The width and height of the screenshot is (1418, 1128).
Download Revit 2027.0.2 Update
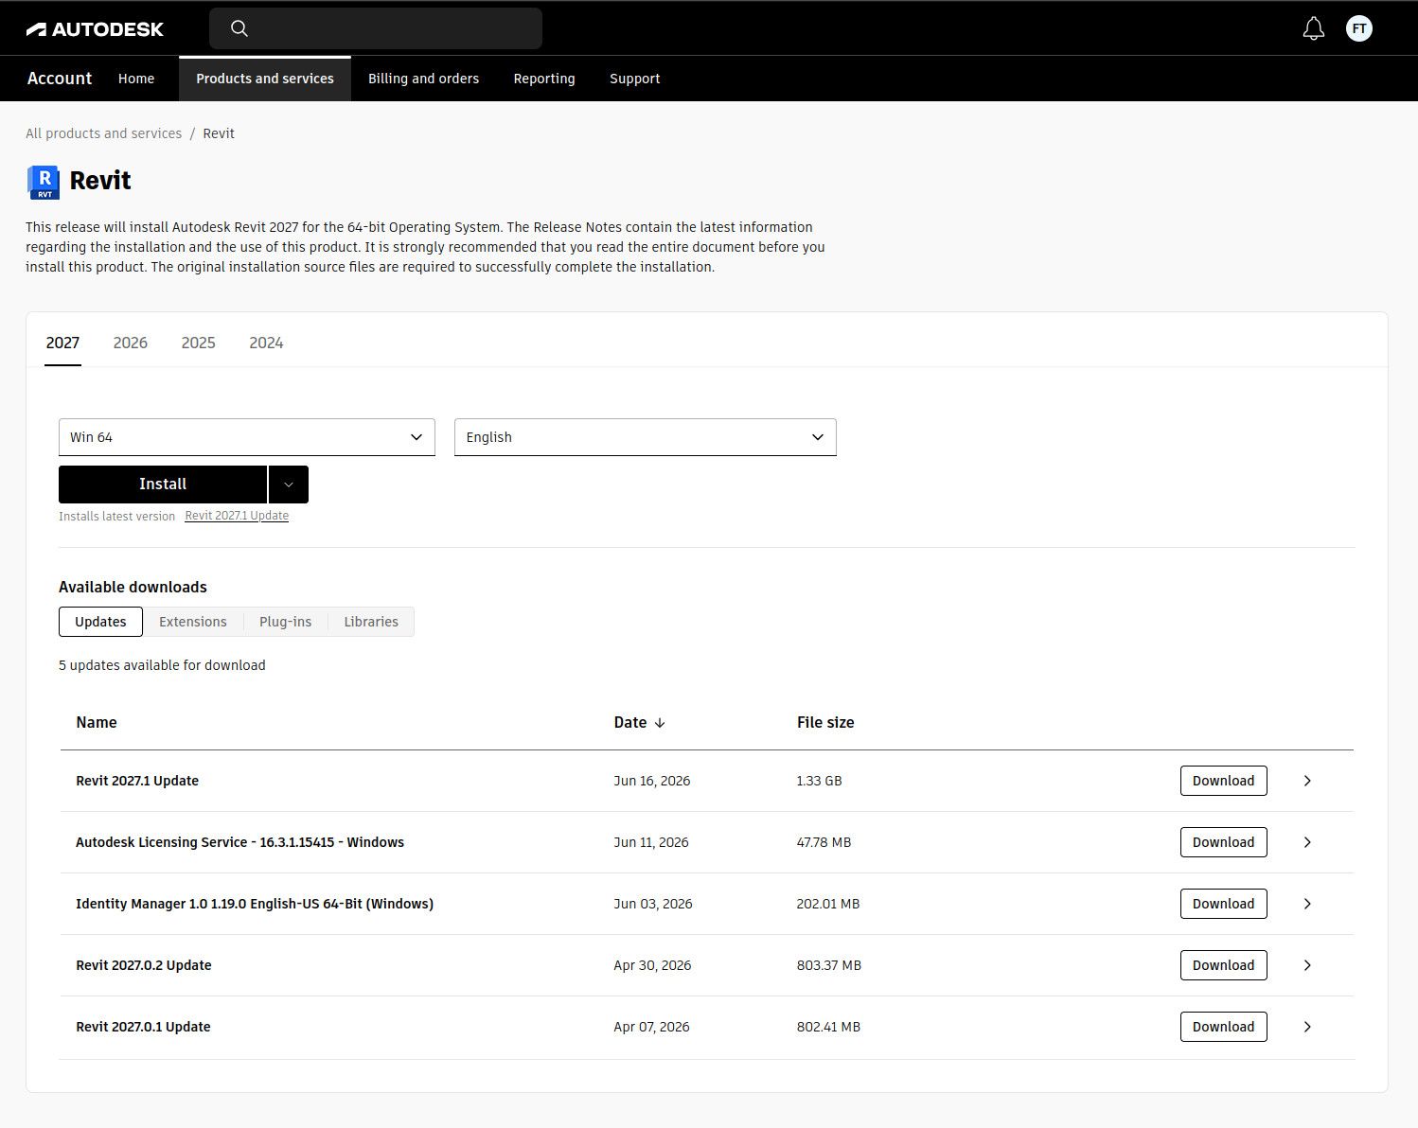(x=1223, y=965)
